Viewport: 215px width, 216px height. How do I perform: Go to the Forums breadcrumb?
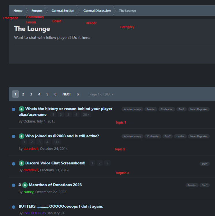[37, 11]
